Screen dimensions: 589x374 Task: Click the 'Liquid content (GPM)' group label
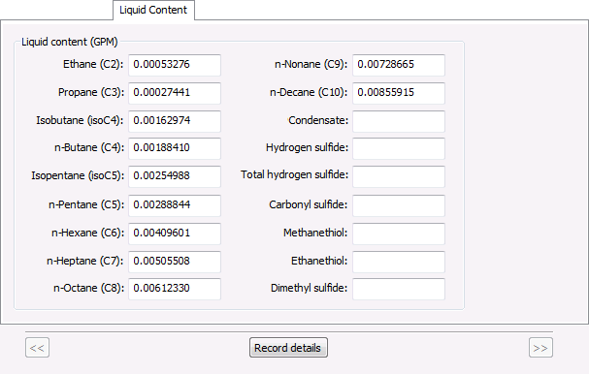click(70, 42)
